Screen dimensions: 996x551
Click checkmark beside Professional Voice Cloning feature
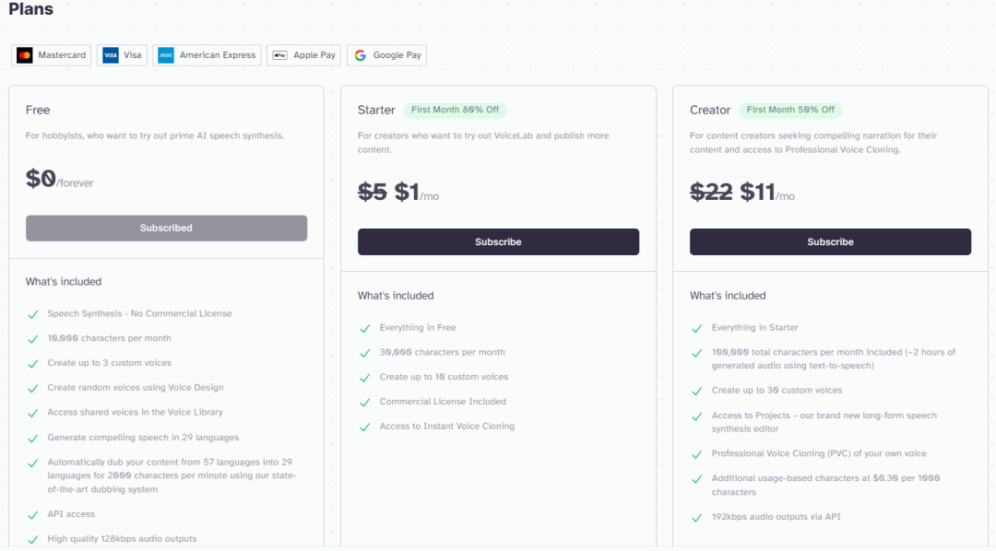coord(697,454)
